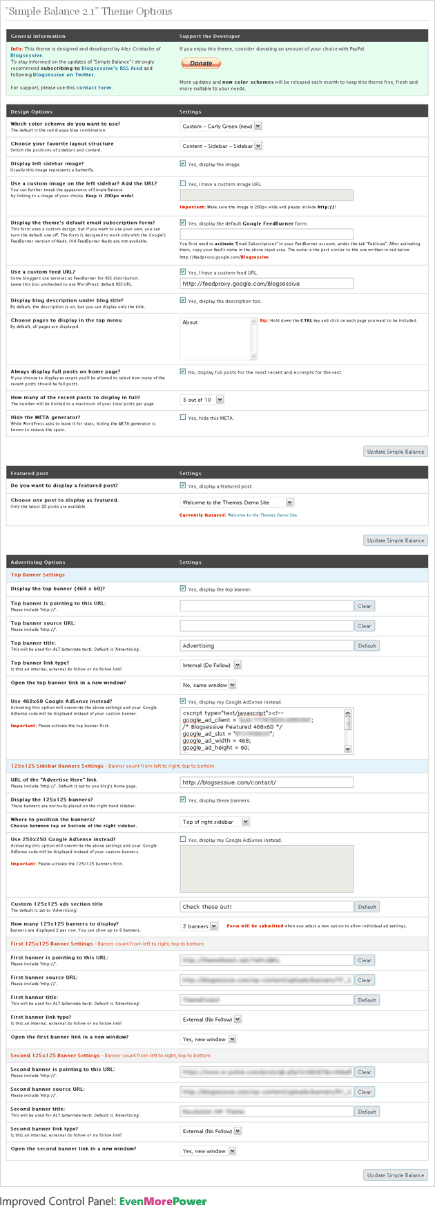Viewport: 435px width, 1214px height.
Task: Click the top banner pointing URL field
Action: point(267,605)
